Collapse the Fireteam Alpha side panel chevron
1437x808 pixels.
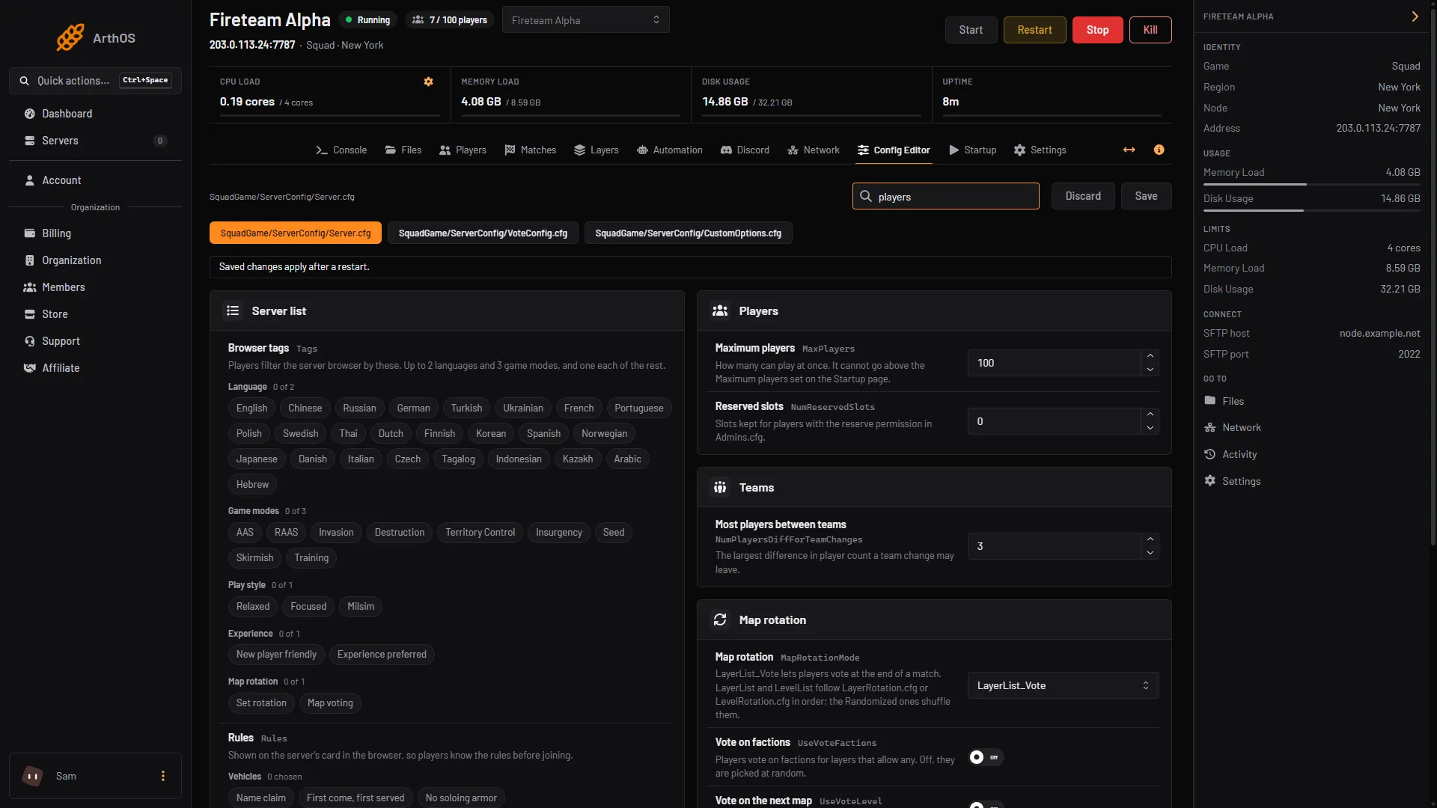pos(1415,16)
